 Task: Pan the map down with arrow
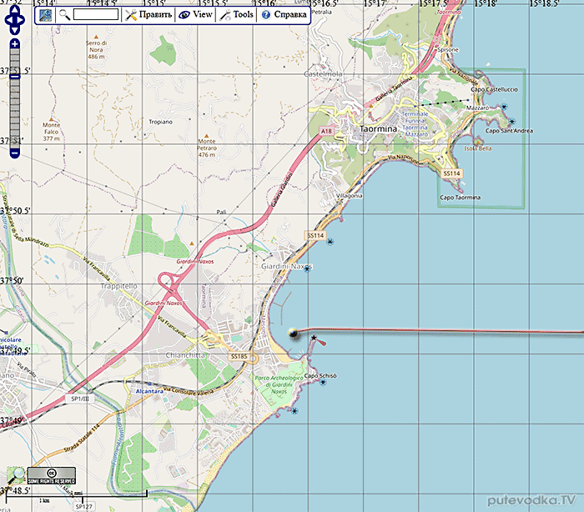[15, 30]
